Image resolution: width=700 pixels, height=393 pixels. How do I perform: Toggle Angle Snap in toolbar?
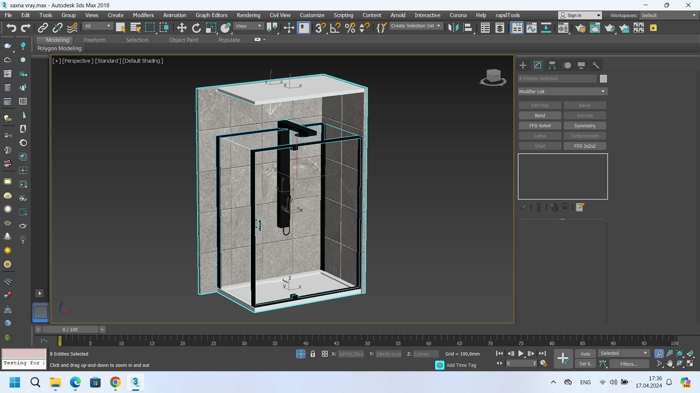point(335,28)
